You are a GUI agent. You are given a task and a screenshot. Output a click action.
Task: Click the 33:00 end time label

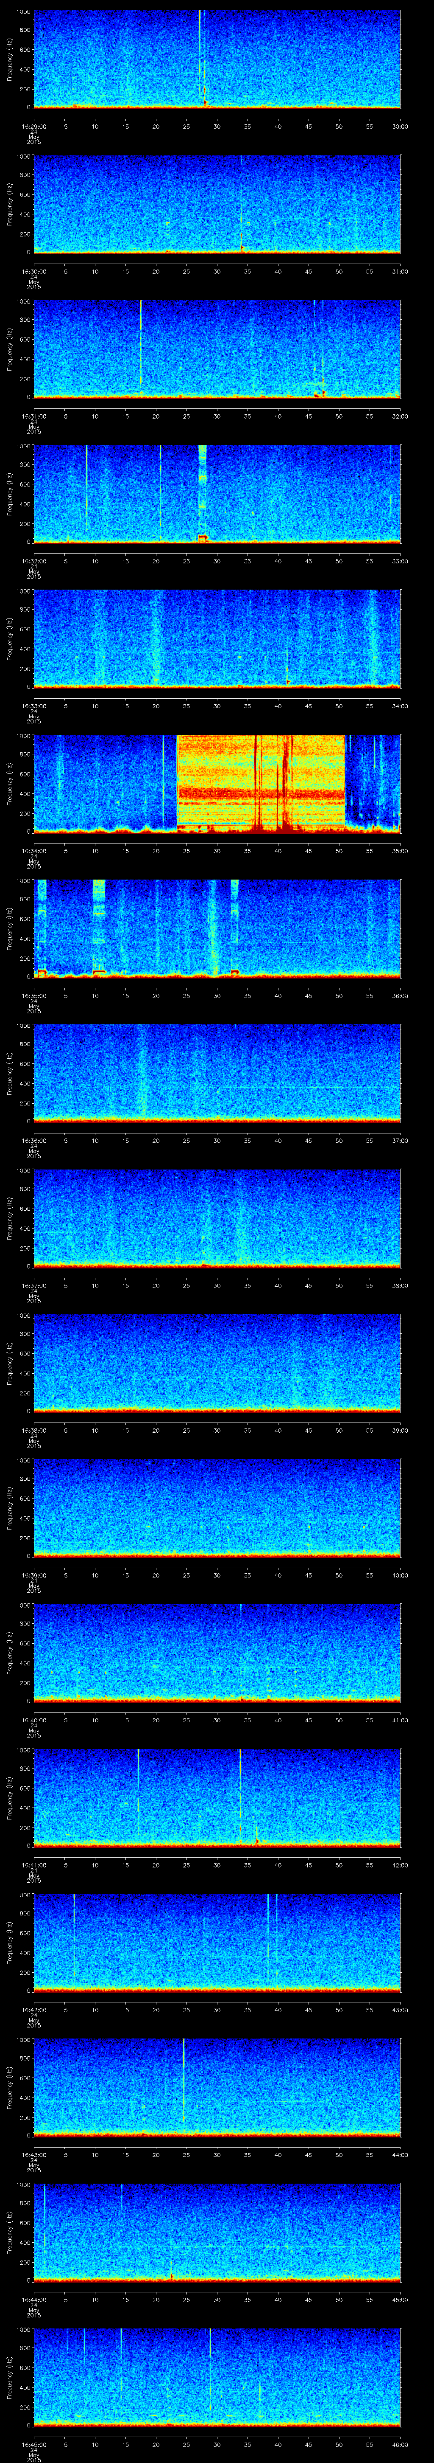[400, 560]
